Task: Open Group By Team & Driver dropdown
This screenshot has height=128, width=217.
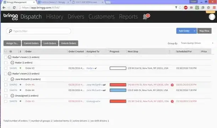Action: [197, 43]
